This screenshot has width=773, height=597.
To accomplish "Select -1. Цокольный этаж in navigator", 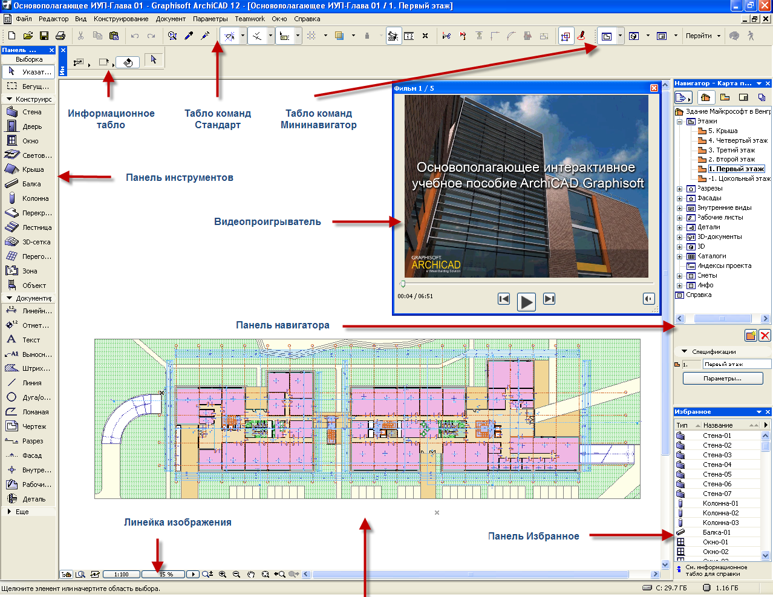I will pyautogui.click(x=739, y=178).
